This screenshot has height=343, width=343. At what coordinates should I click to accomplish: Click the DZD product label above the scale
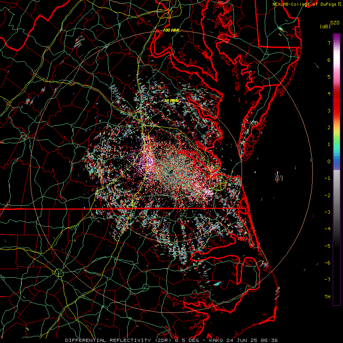tap(335, 23)
